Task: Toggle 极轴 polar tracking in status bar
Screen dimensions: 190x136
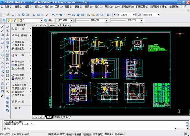Action: [x=69, y=134]
